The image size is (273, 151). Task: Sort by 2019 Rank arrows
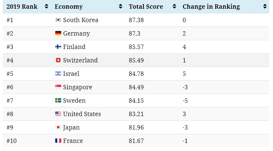tap(46, 7)
